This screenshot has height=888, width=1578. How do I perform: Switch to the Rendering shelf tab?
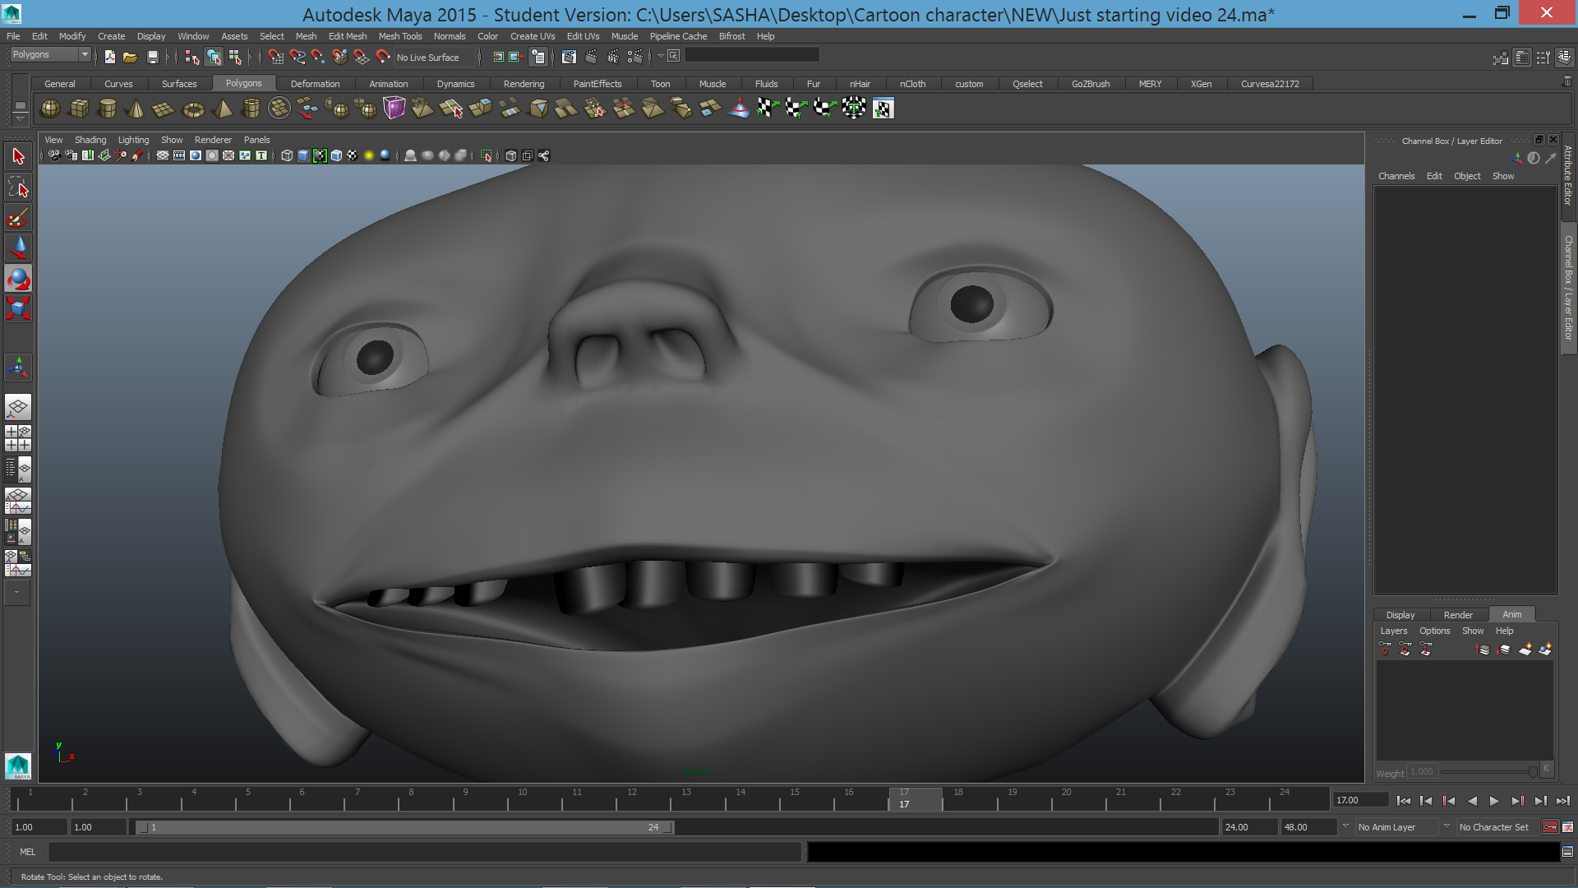click(524, 84)
